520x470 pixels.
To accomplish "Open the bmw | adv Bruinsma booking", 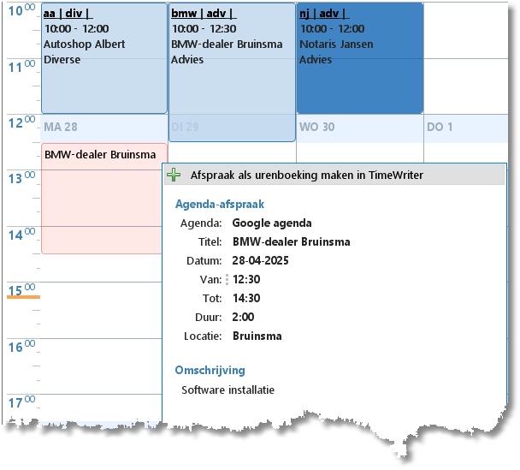I will pyautogui.click(x=232, y=72).
